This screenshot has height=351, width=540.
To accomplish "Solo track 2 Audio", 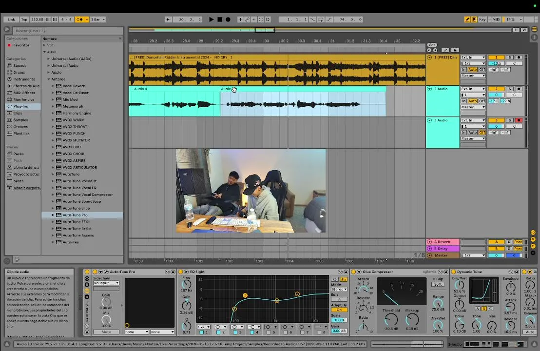I will coord(509,89).
